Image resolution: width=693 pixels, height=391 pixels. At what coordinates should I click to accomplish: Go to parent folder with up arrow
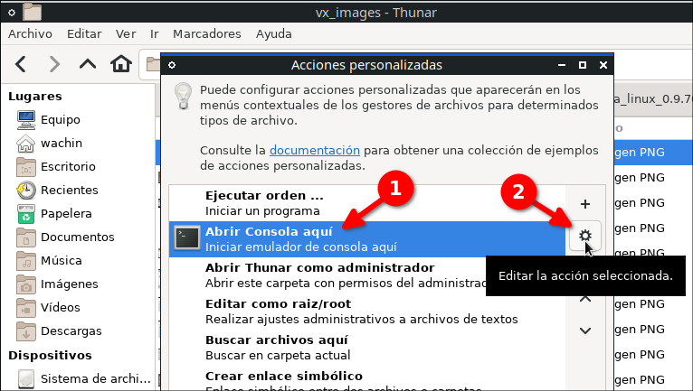pyautogui.click(x=88, y=64)
